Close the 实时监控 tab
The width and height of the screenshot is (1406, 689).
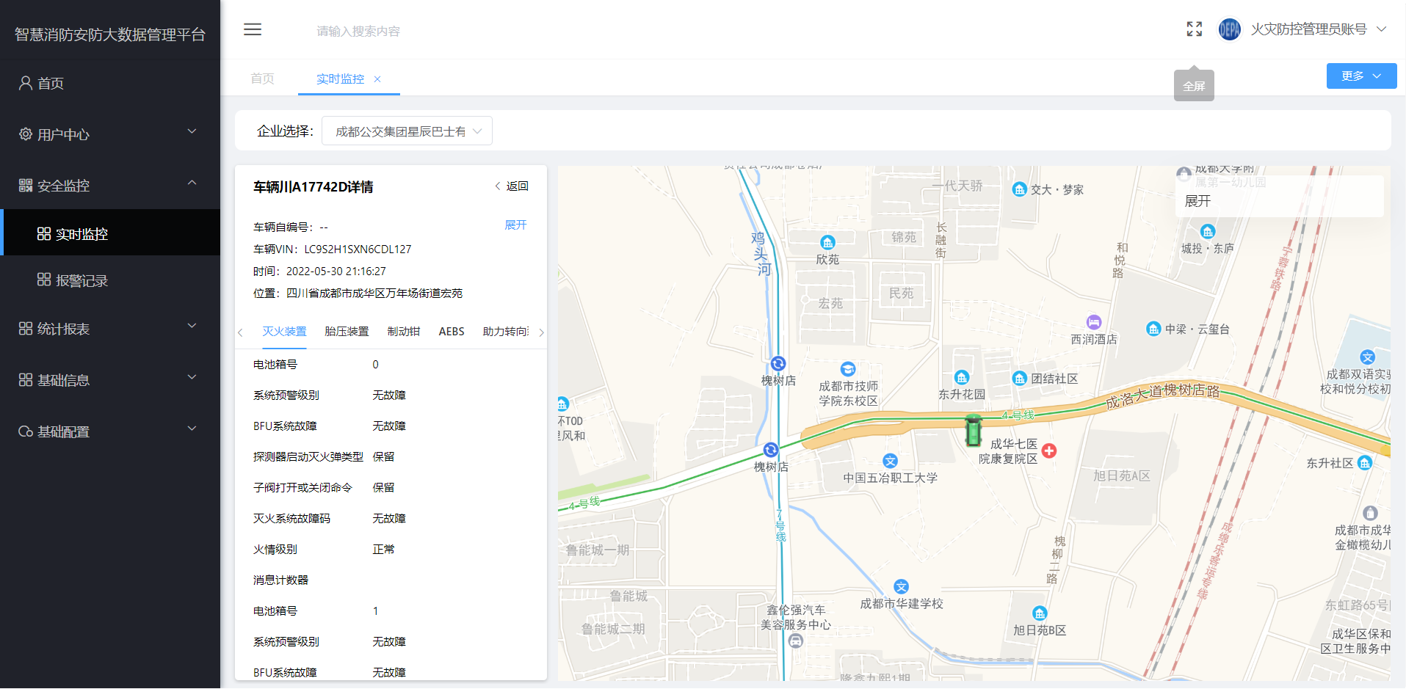[x=377, y=79]
